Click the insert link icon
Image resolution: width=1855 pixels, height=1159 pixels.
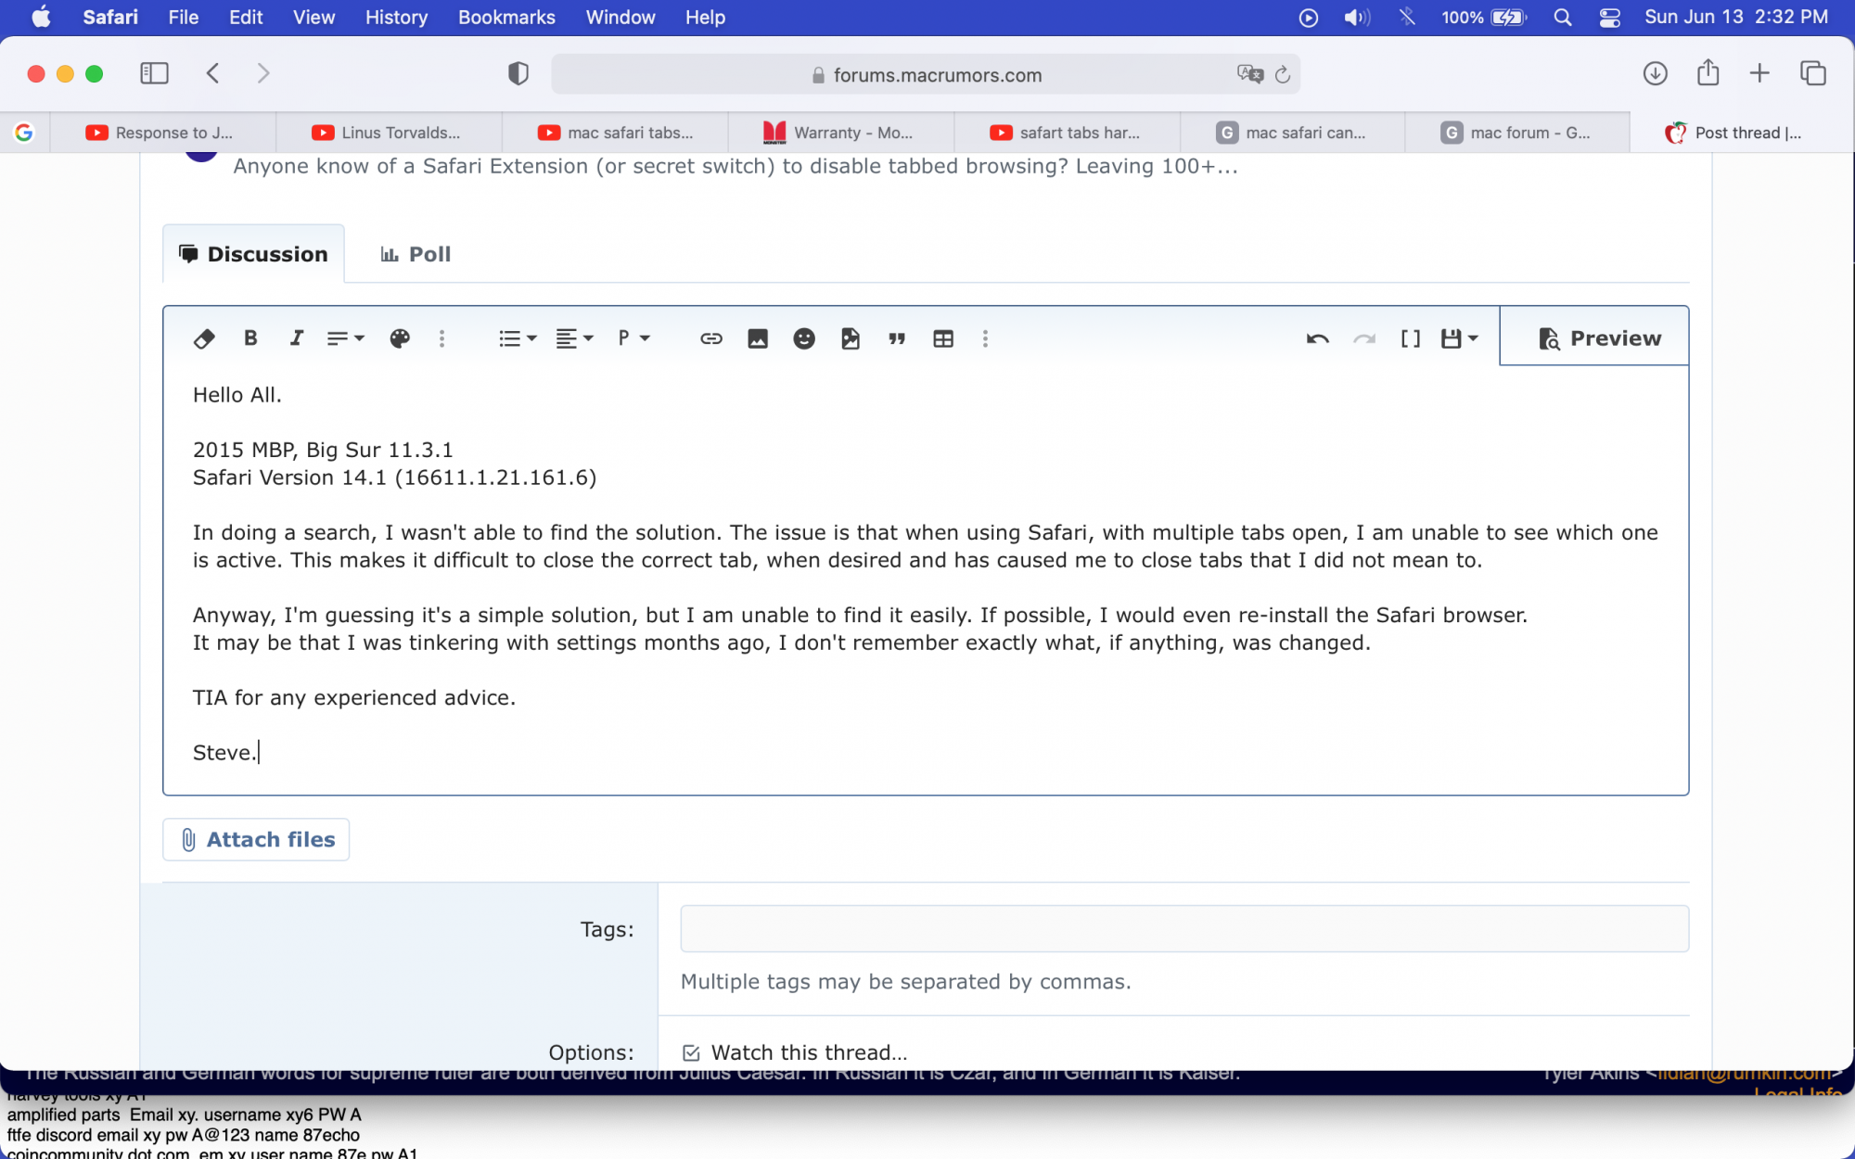click(x=710, y=338)
